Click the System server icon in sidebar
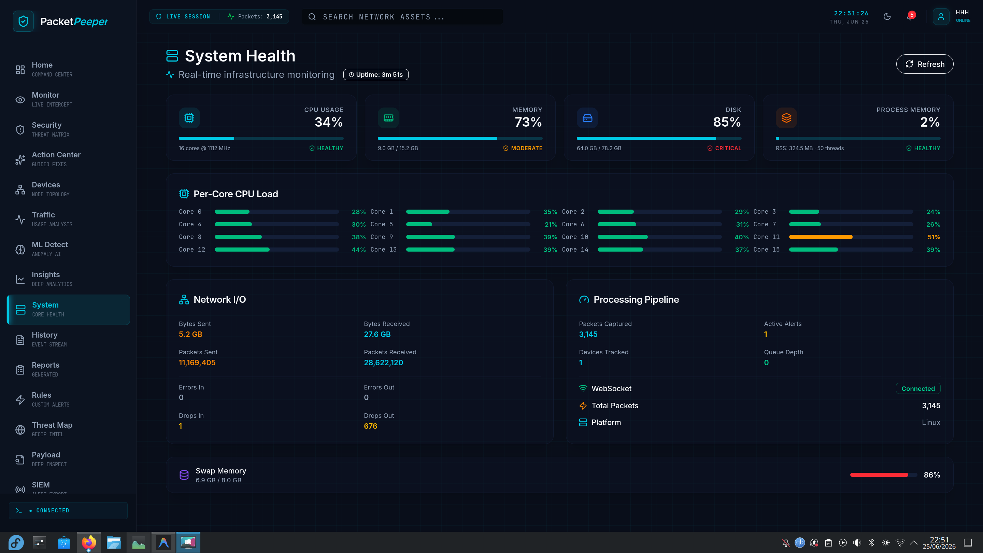983x553 pixels. (20, 310)
